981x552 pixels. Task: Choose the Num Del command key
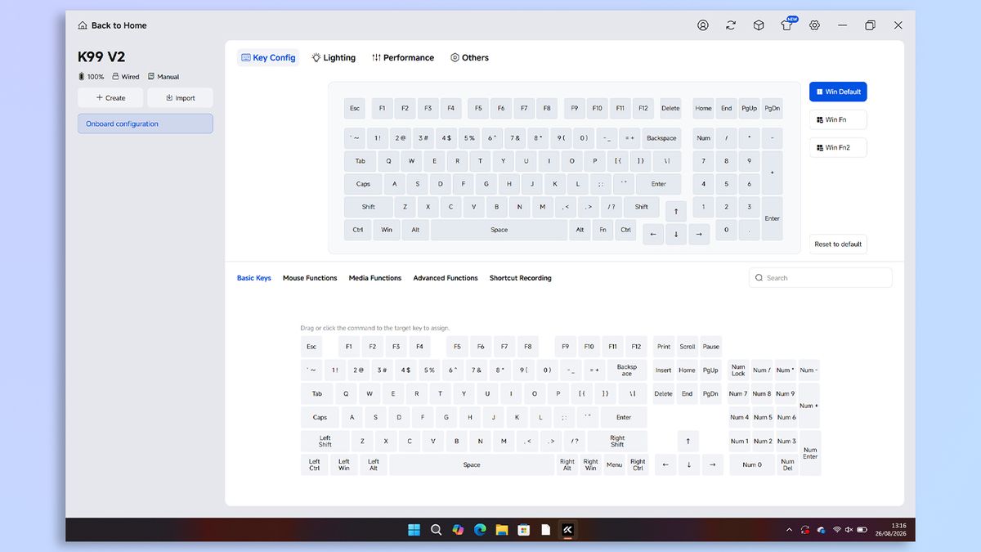tap(787, 464)
